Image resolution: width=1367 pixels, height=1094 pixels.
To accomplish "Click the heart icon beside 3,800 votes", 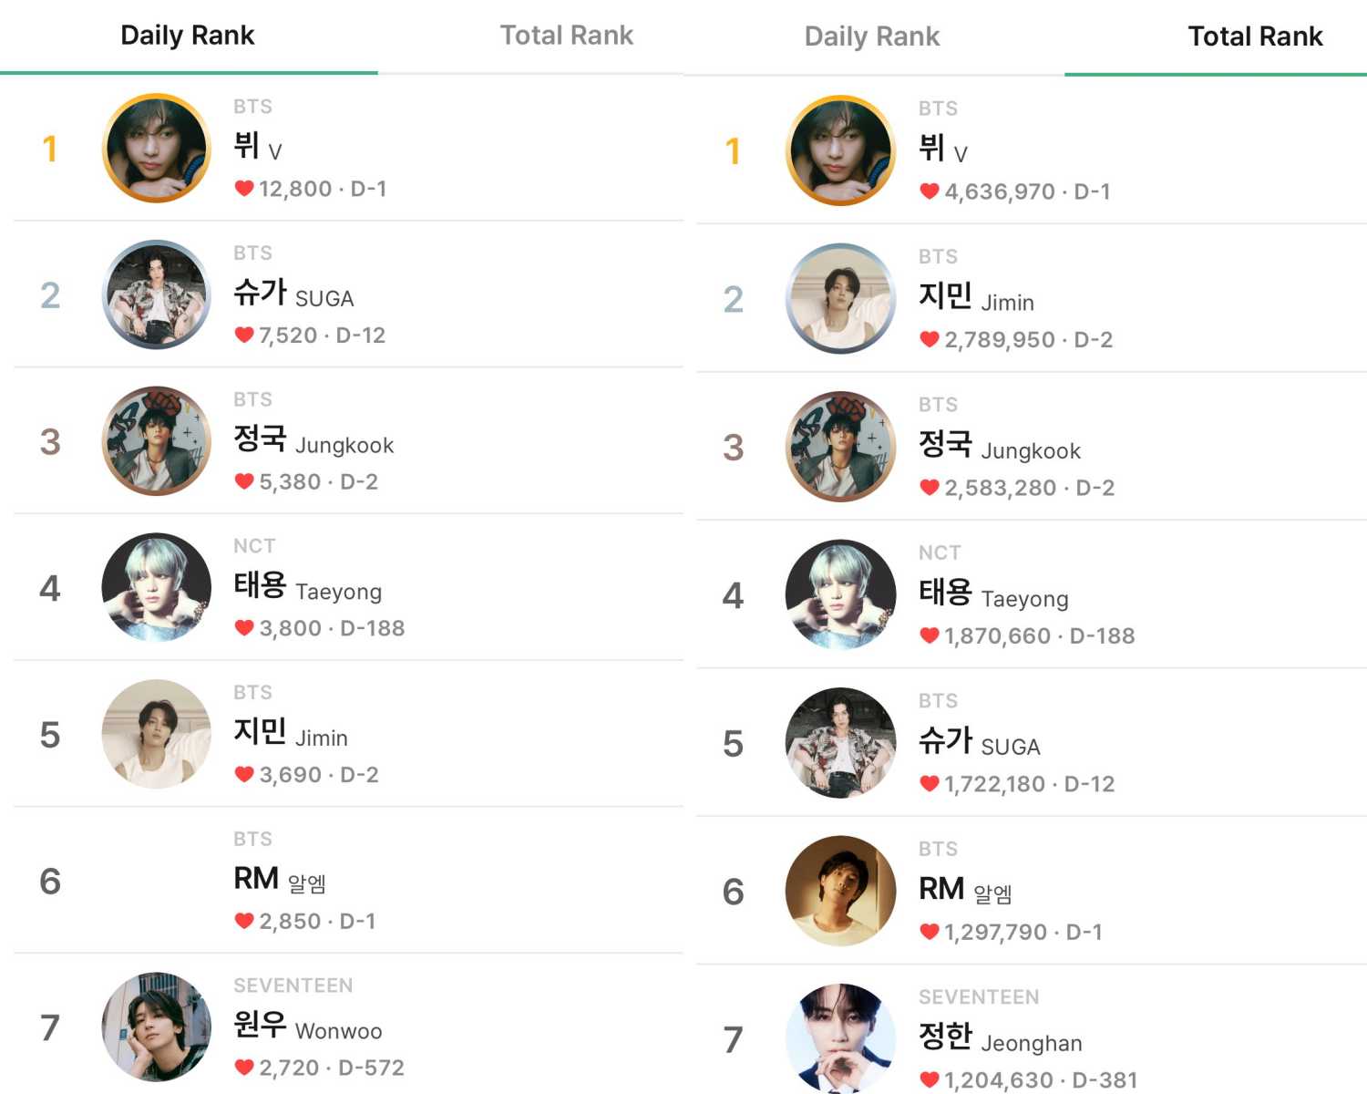I will point(243,628).
